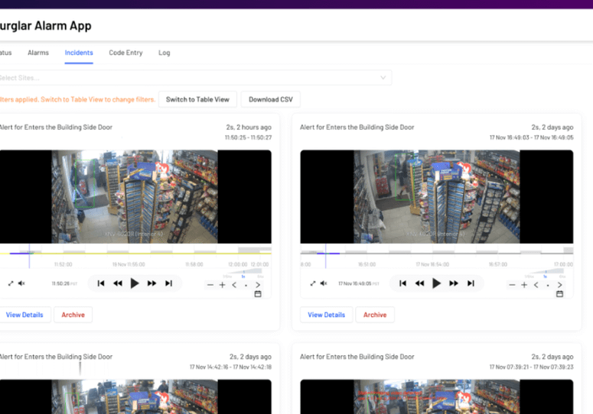Click the 17 Nov 07:39:21 time range text
Image resolution: width=593 pixels, height=414 pixels.
click(531, 367)
